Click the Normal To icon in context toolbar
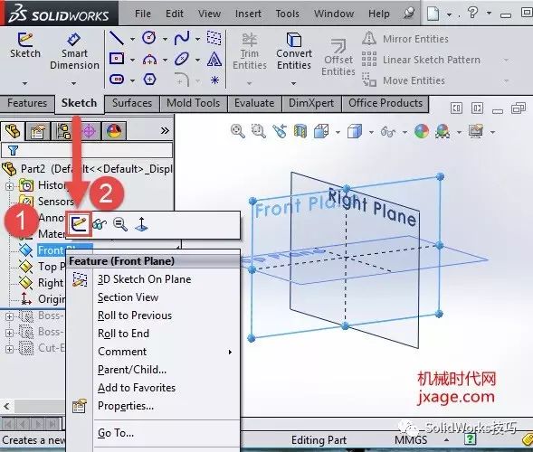The width and height of the screenshot is (533, 452). click(x=141, y=224)
